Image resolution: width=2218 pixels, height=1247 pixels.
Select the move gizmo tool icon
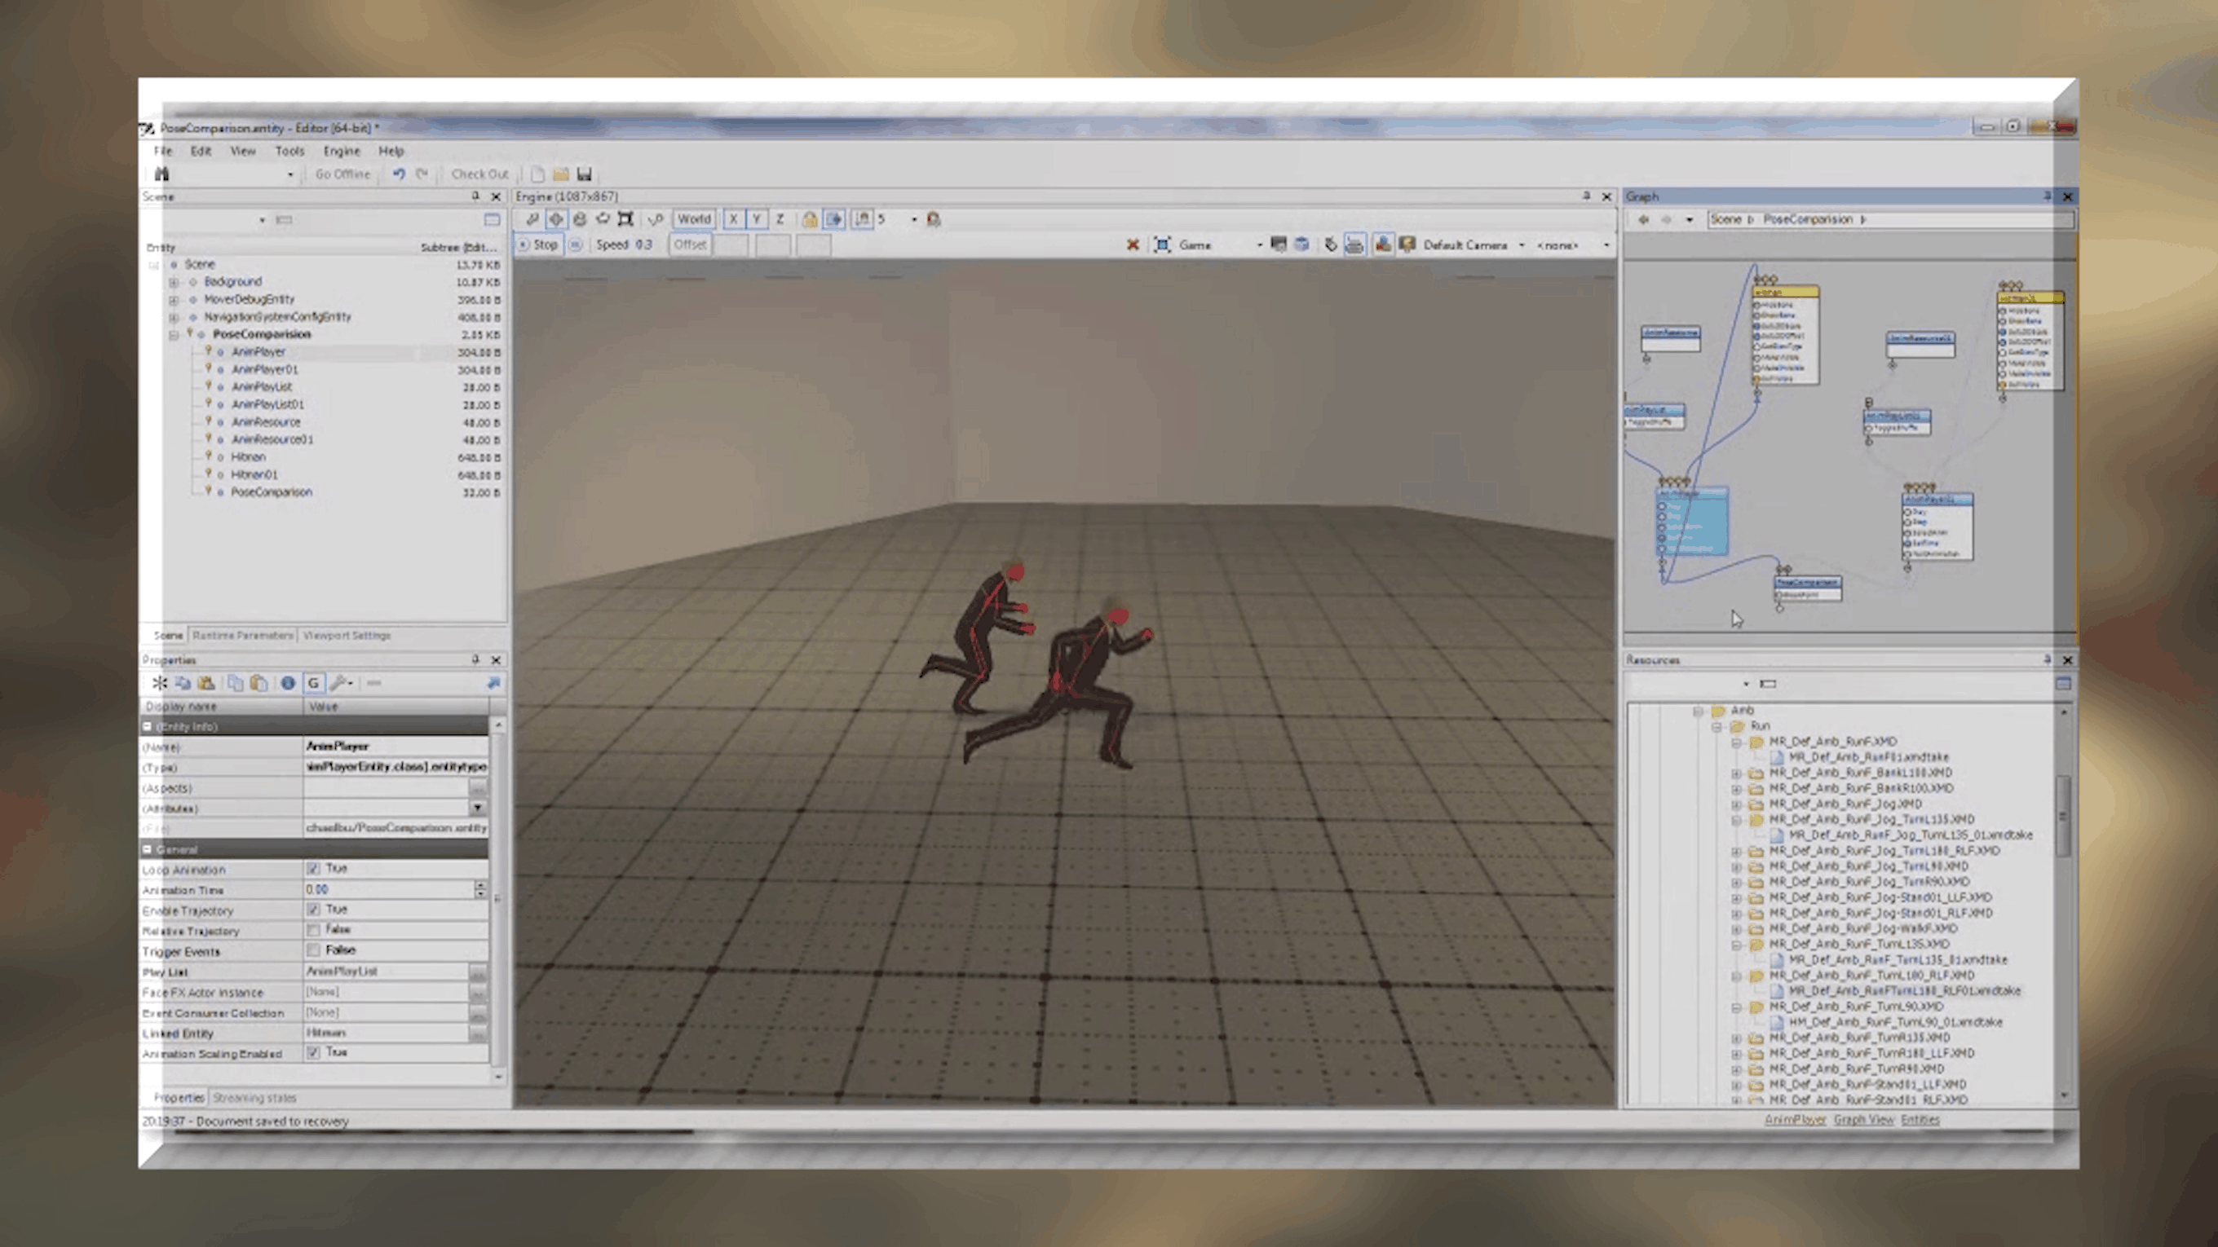pos(555,219)
